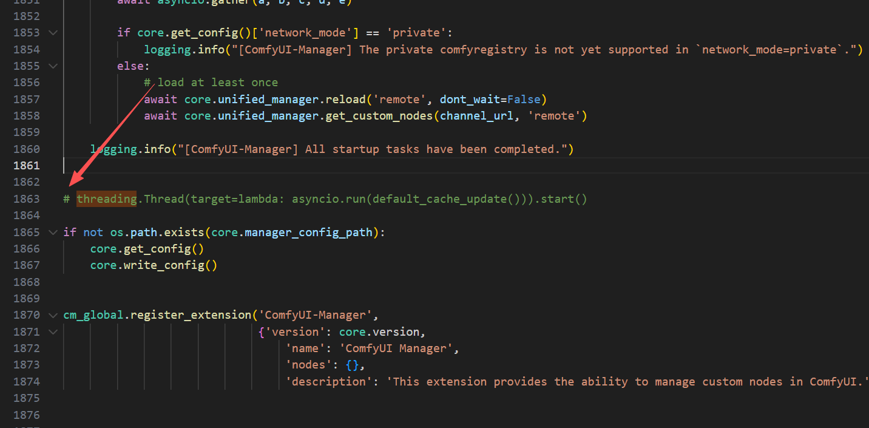The width and height of the screenshot is (869, 428).
Task: Fold the version dictionary at line 1871
Action: point(53,332)
